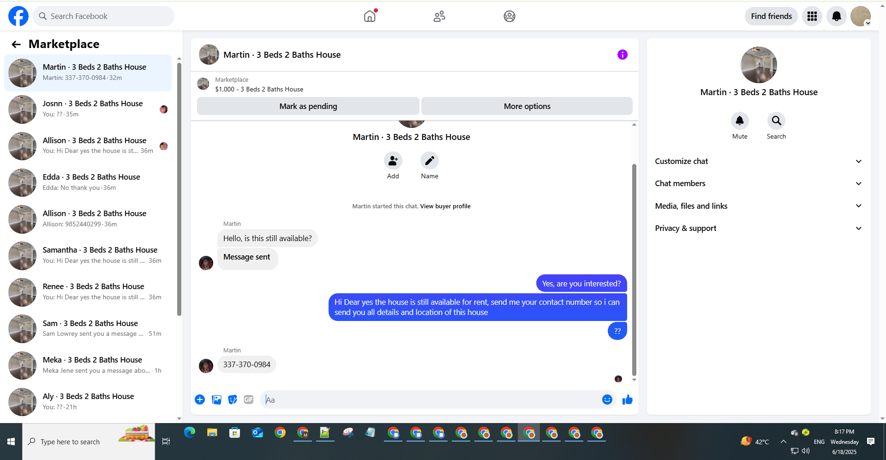This screenshot has height=460, width=886.
Task: Click the ENG language indicator
Action: pyautogui.click(x=819, y=442)
